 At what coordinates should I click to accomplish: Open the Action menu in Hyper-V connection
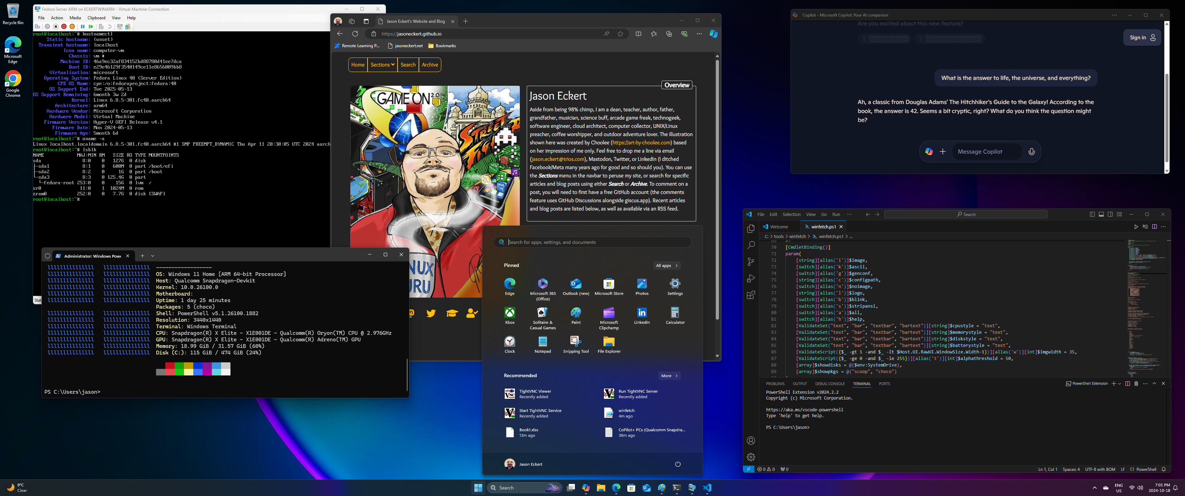(57, 18)
